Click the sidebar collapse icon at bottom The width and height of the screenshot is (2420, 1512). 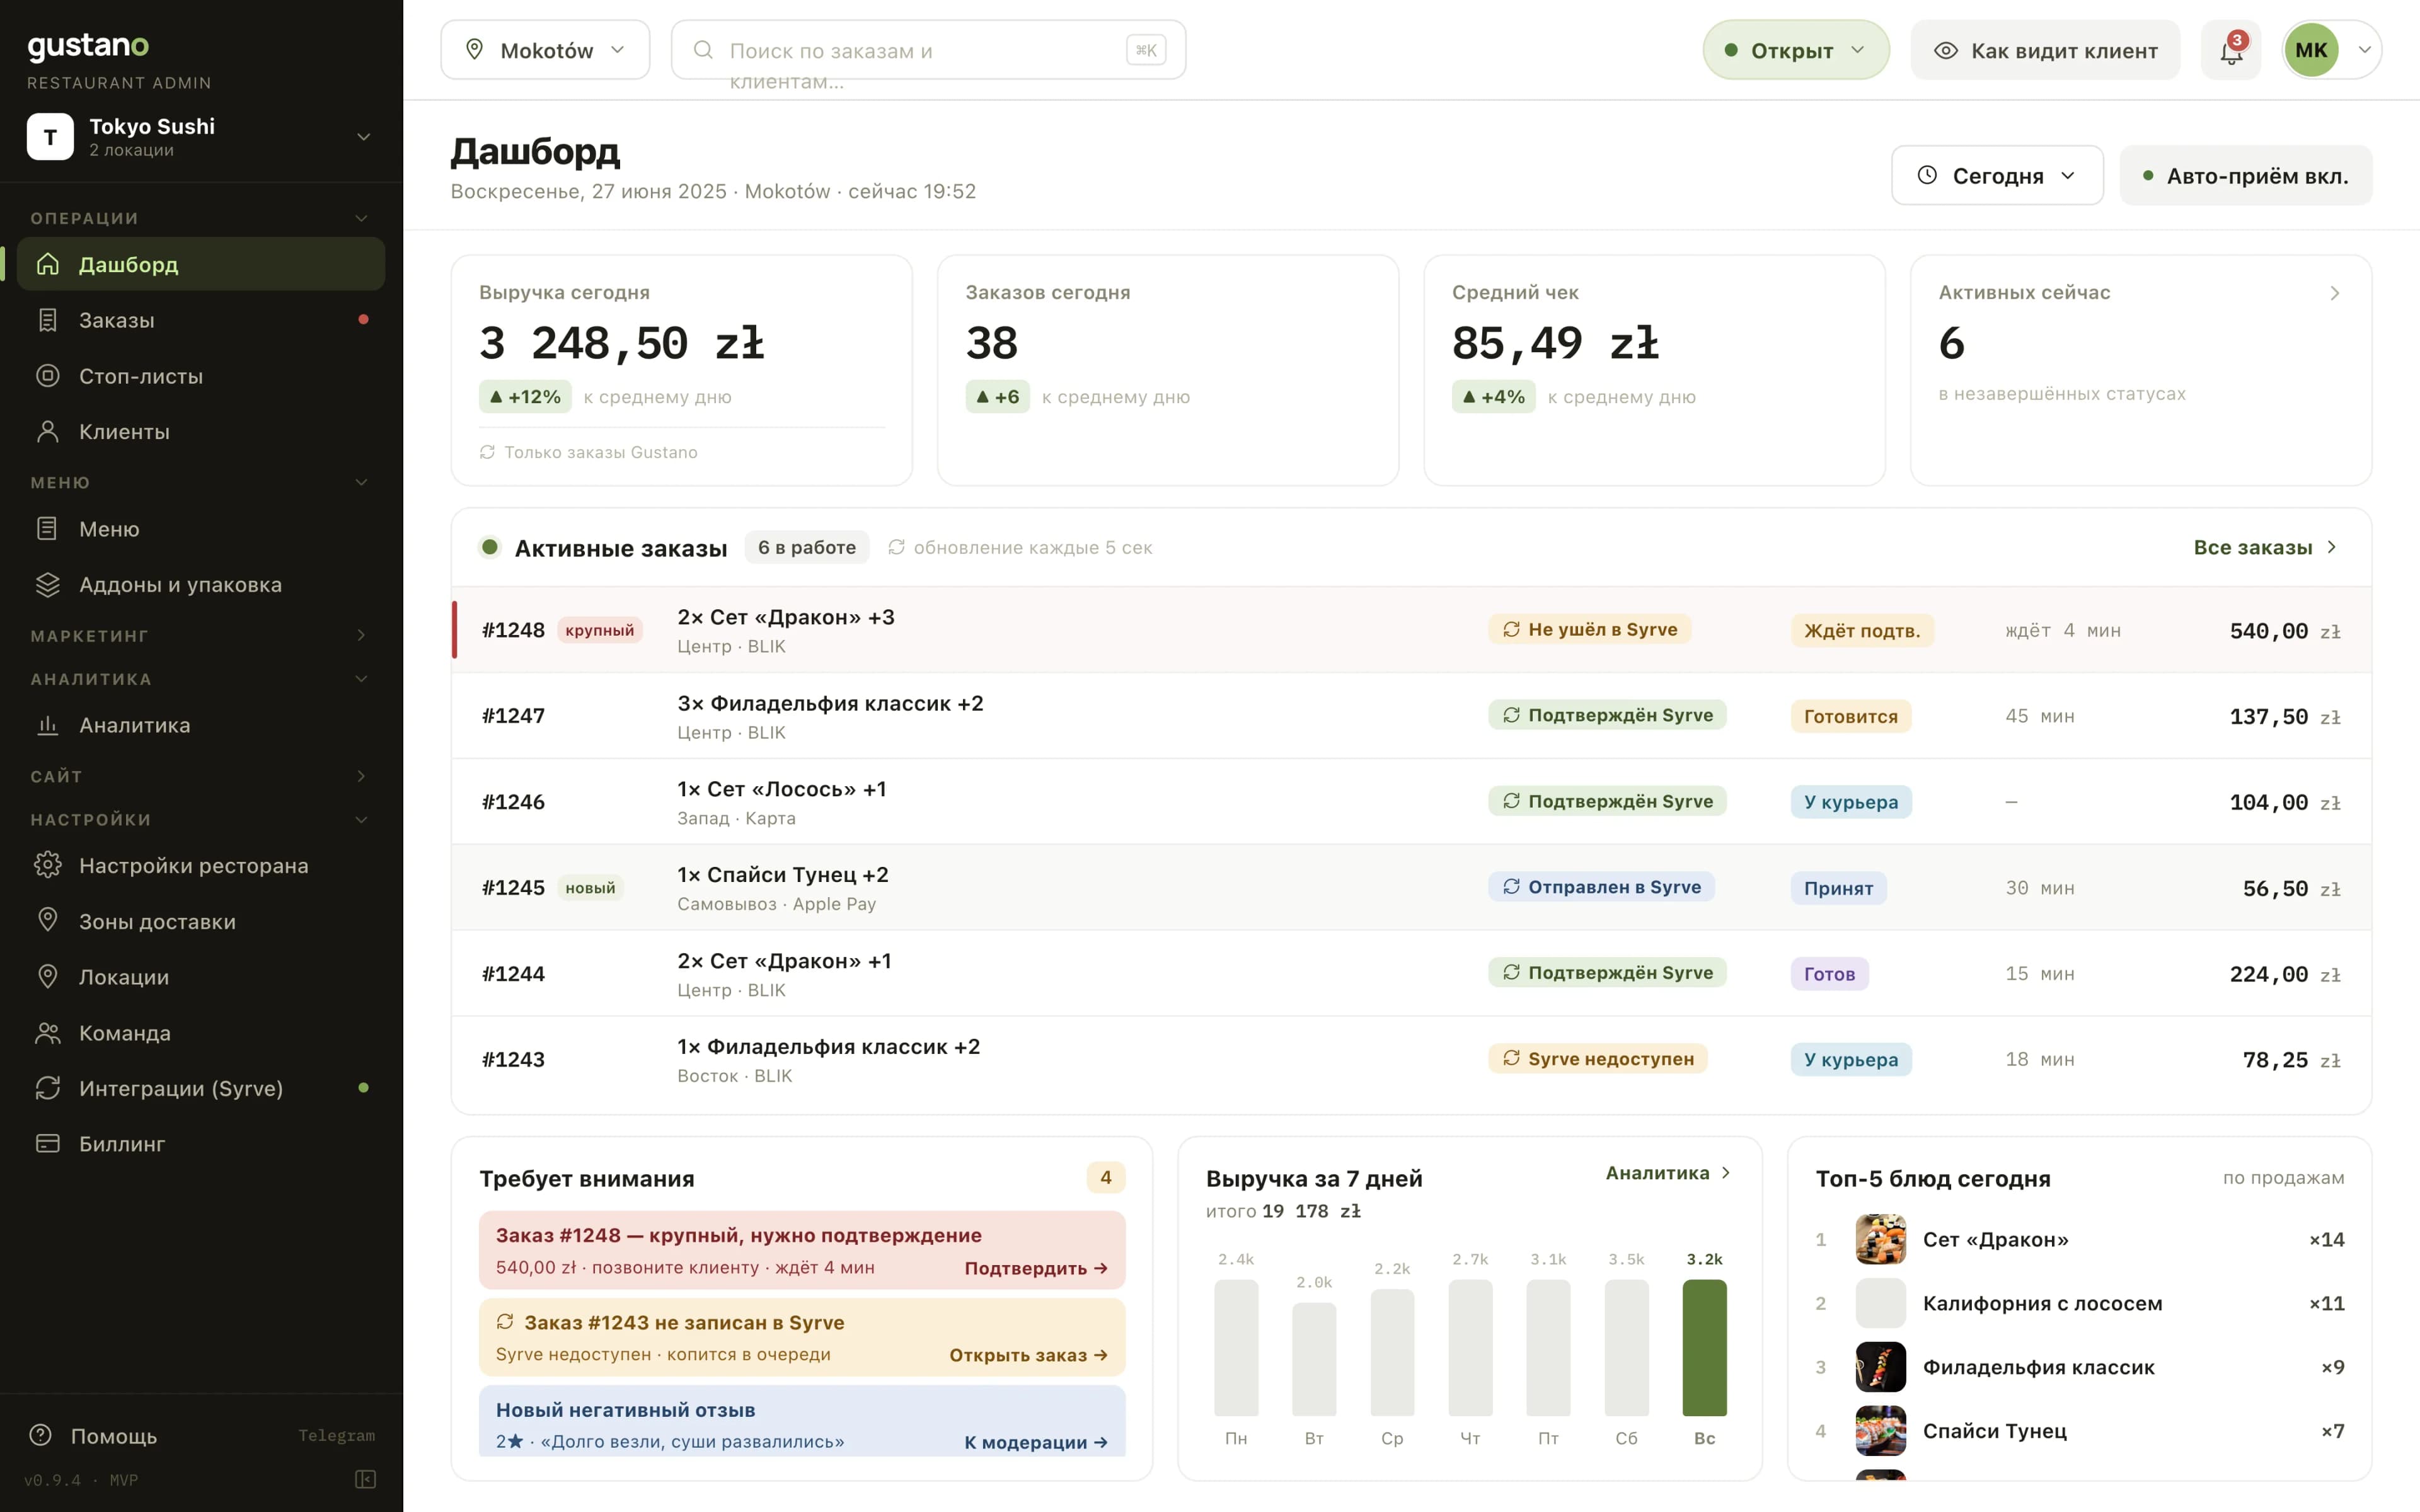365,1479
